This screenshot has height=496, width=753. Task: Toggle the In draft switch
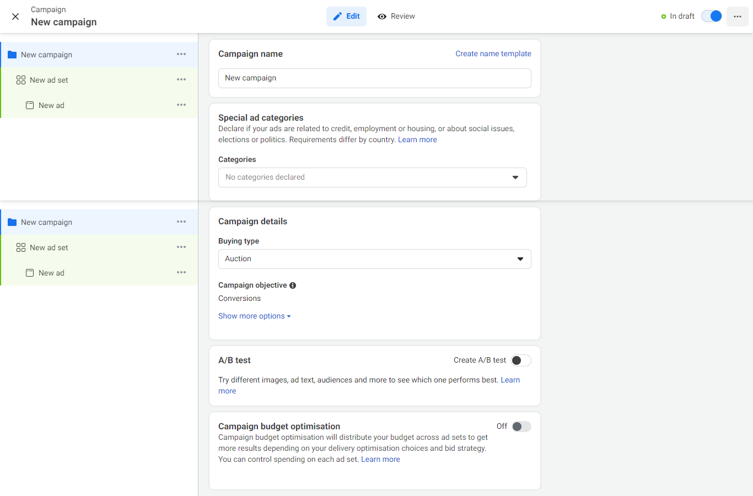(711, 17)
